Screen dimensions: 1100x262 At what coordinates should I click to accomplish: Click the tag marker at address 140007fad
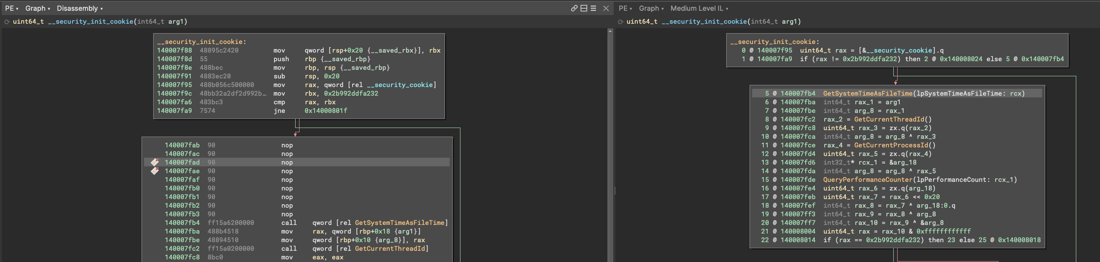click(x=154, y=162)
